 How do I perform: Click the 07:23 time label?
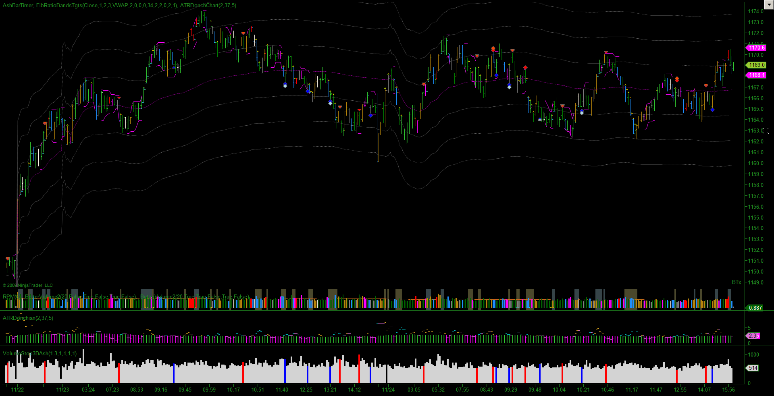click(112, 390)
